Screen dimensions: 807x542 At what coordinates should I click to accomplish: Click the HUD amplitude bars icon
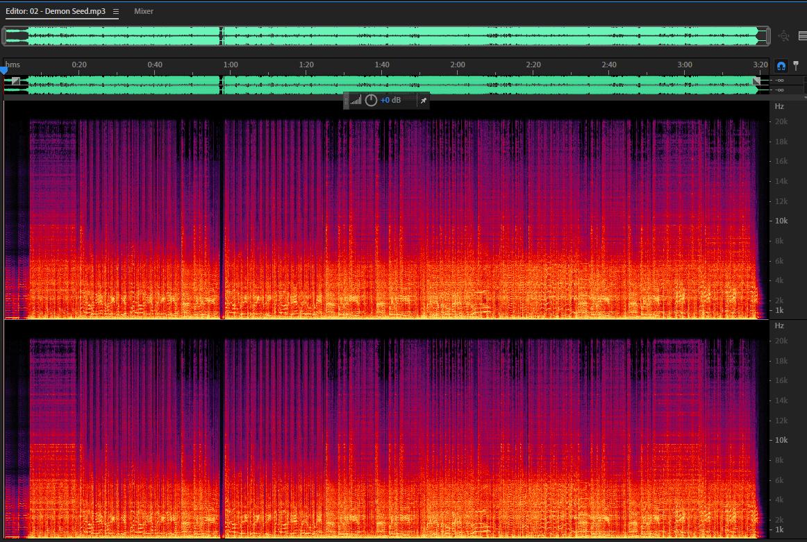(356, 100)
